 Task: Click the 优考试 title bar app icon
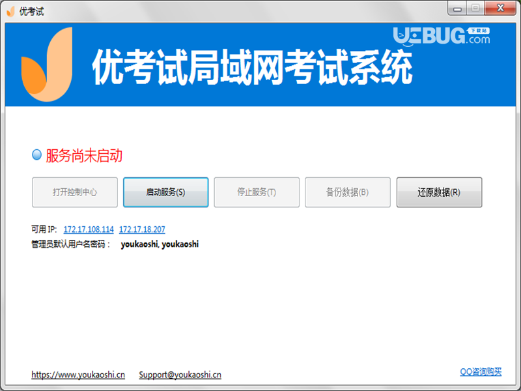[x=11, y=11]
